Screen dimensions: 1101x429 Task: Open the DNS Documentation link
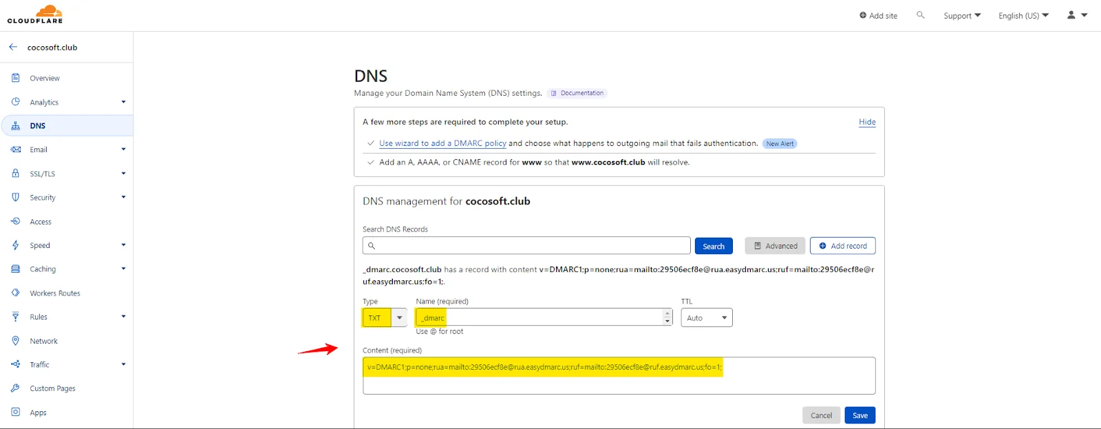tap(577, 93)
